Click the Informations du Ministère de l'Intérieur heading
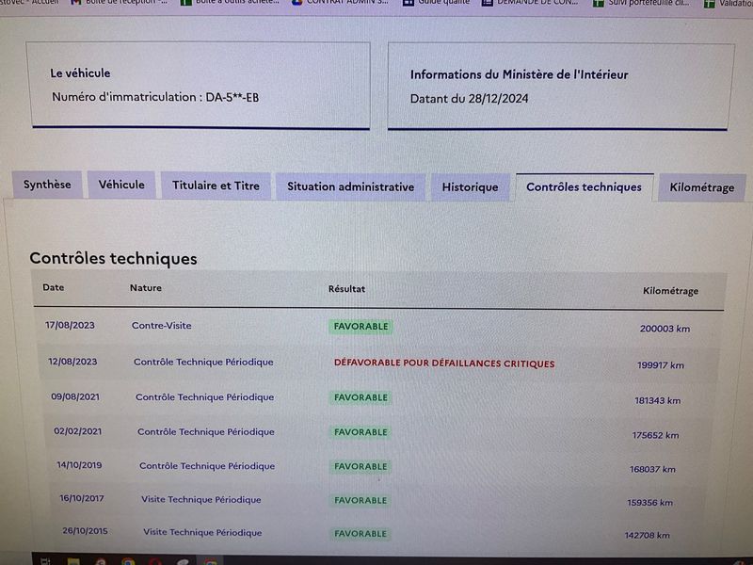 pyautogui.click(x=520, y=74)
